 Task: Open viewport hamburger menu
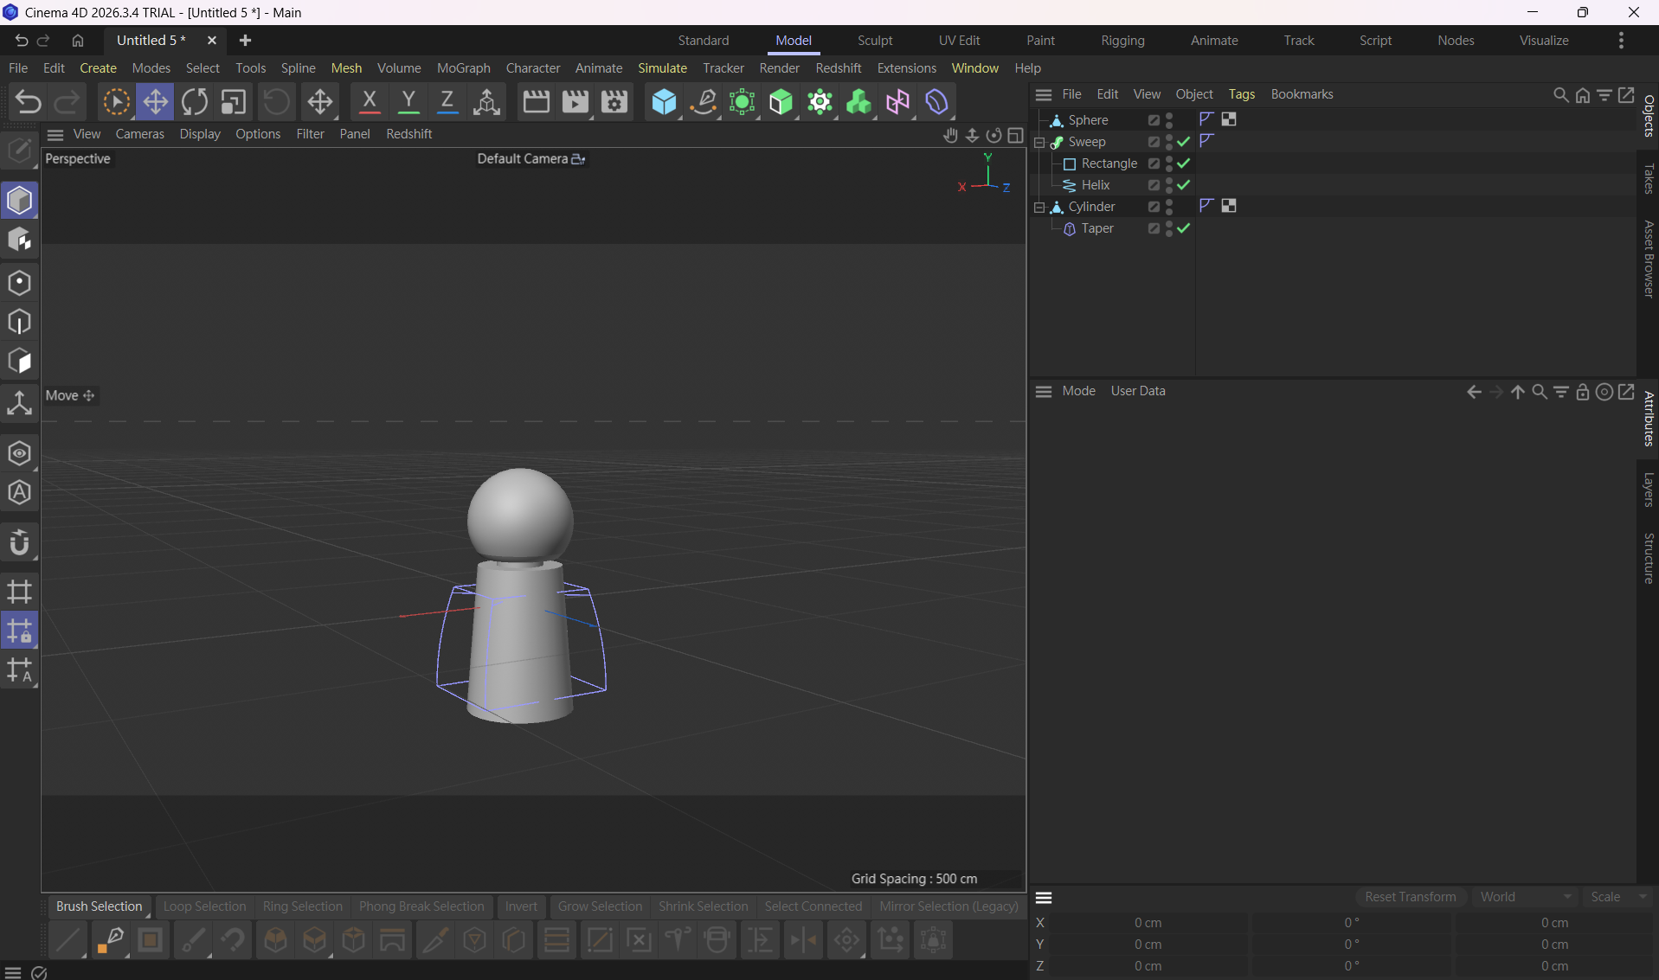click(55, 135)
